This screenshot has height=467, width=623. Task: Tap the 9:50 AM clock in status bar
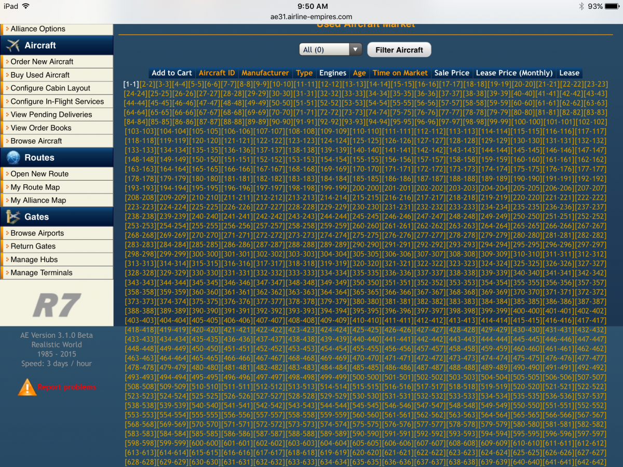pyautogui.click(x=311, y=6)
